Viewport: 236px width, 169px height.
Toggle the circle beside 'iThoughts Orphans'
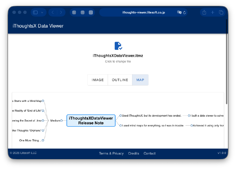pos(43,131)
